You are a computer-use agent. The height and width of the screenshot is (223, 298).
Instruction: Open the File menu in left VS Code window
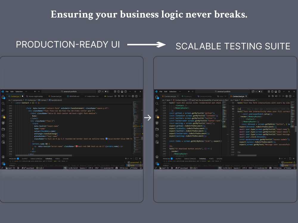(7, 92)
